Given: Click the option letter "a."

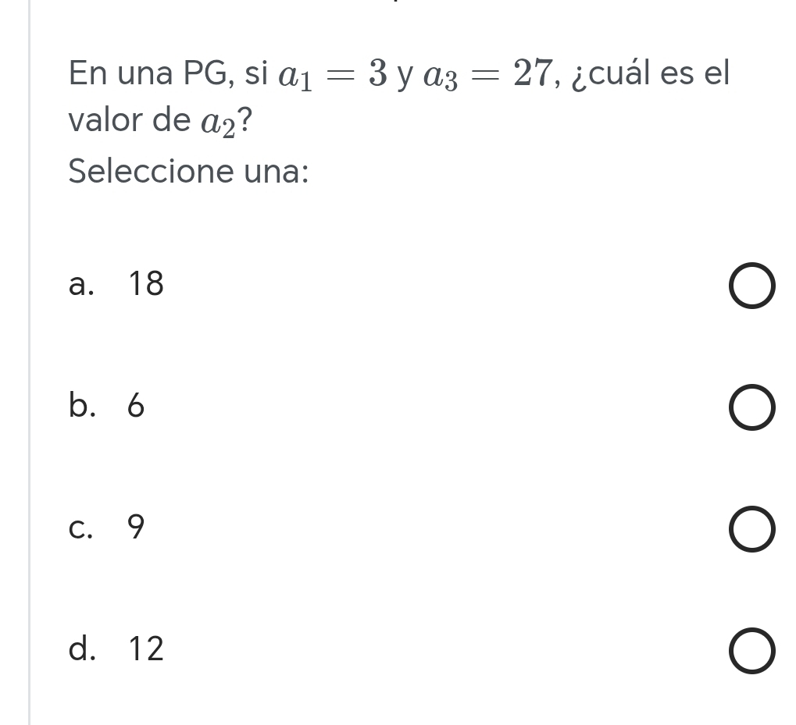Looking at the screenshot, I should [81, 284].
